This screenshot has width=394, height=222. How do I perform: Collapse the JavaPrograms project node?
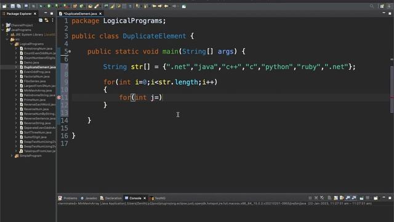[3, 30]
